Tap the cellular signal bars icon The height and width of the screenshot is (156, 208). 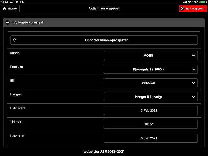(x=185, y=2)
